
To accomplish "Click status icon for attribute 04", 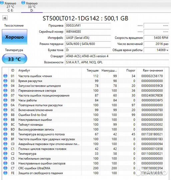I will (5, 86).
